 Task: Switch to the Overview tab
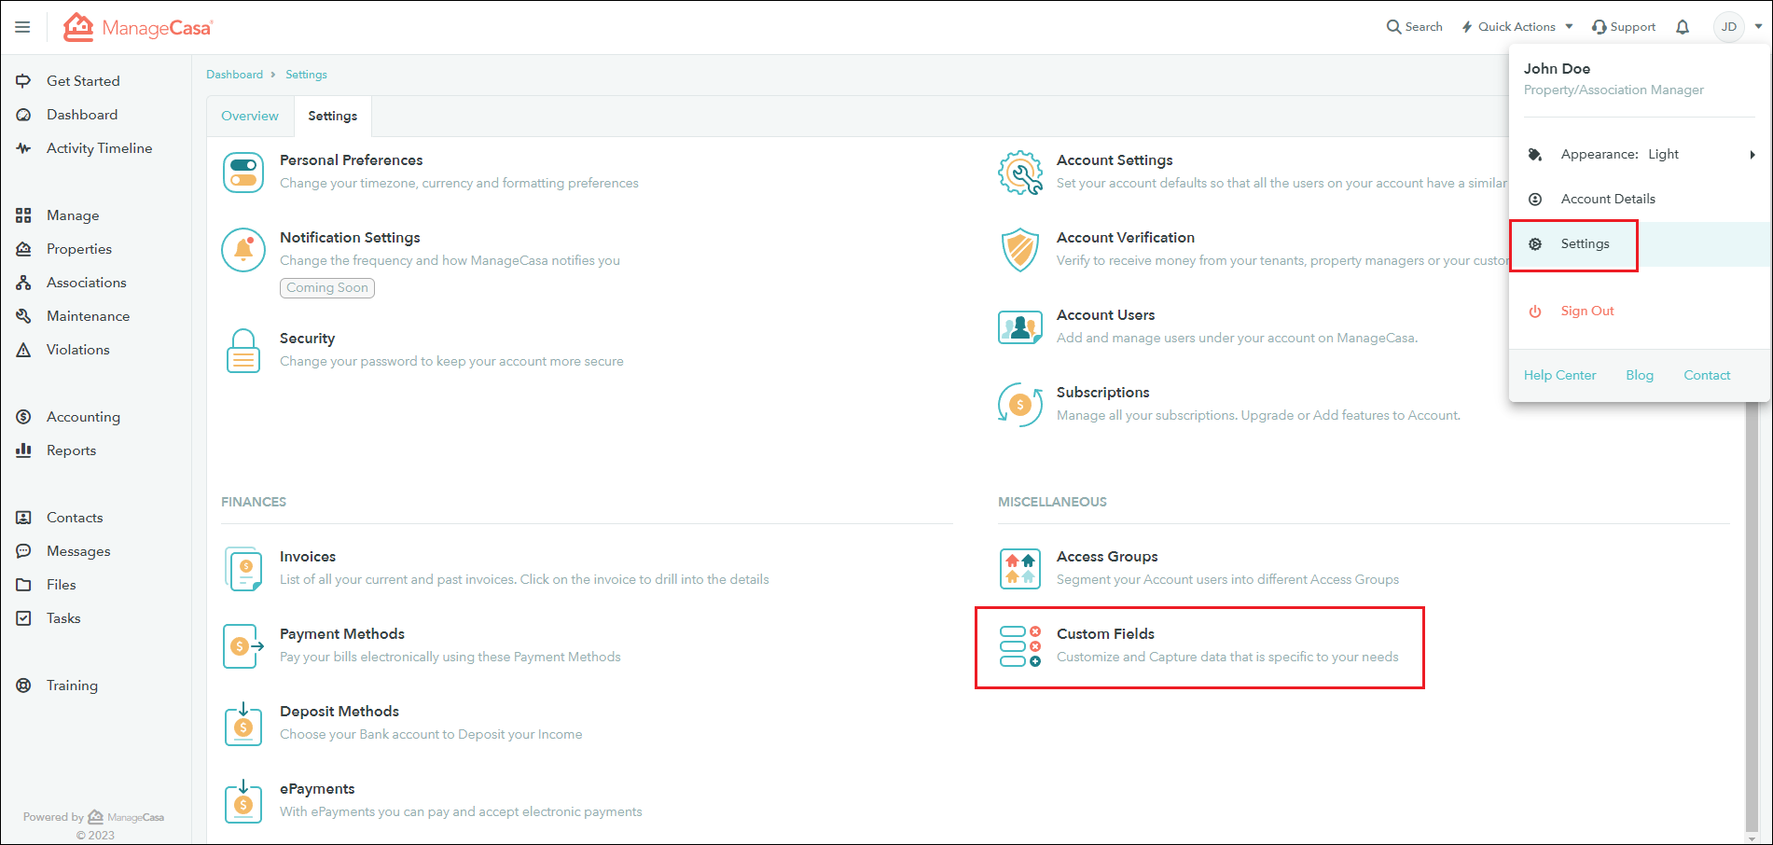(x=250, y=116)
